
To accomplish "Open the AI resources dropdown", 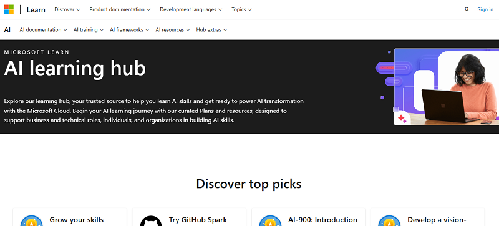I will [x=173, y=29].
